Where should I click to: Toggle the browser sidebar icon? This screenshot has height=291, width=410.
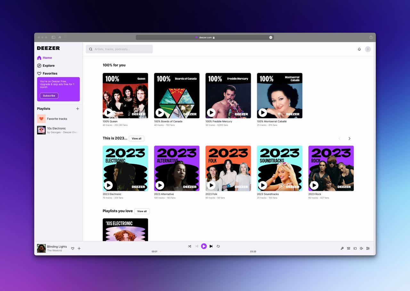pos(53,37)
